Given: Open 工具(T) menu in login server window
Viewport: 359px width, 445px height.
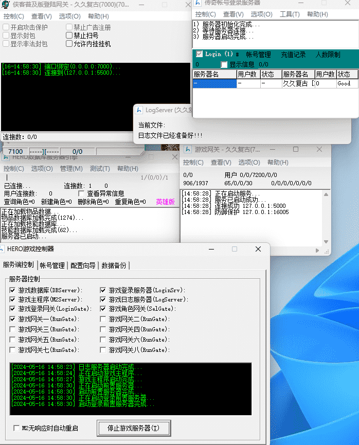Looking at the screenshot, I should pos(290,14).
